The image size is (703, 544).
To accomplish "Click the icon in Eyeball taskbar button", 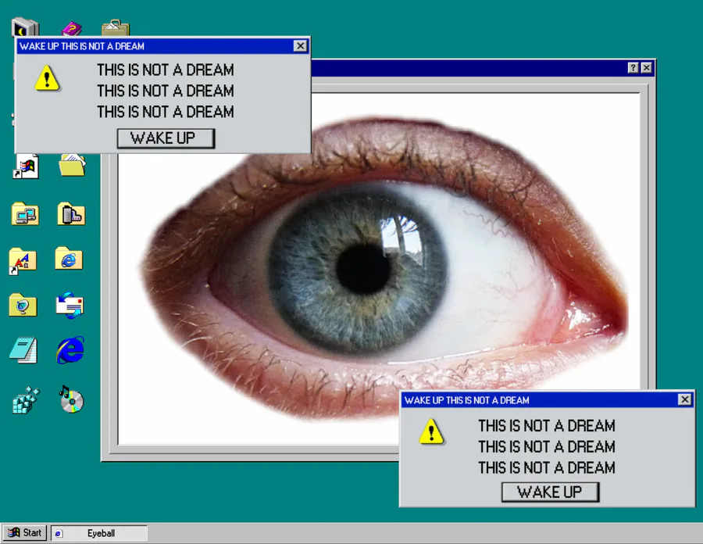I will coord(59,533).
